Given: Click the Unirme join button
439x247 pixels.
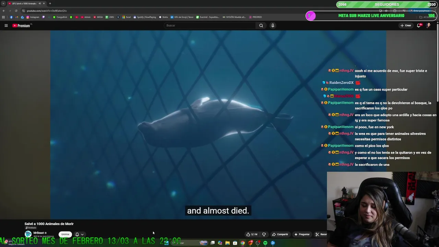Looking at the screenshot, I should (x=65, y=234).
